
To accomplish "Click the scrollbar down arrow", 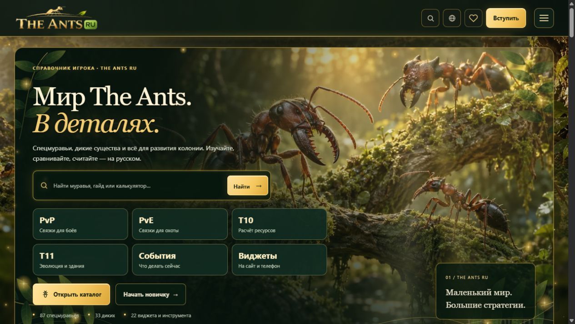I will [571, 320].
